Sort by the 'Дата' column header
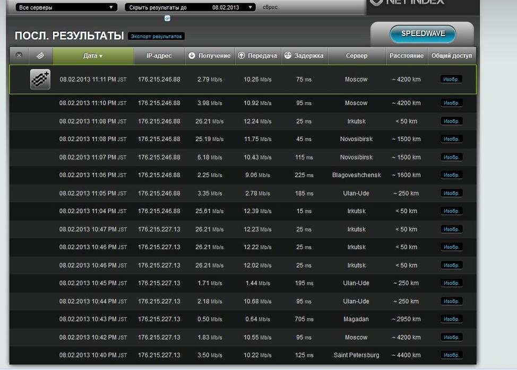 [x=93, y=56]
